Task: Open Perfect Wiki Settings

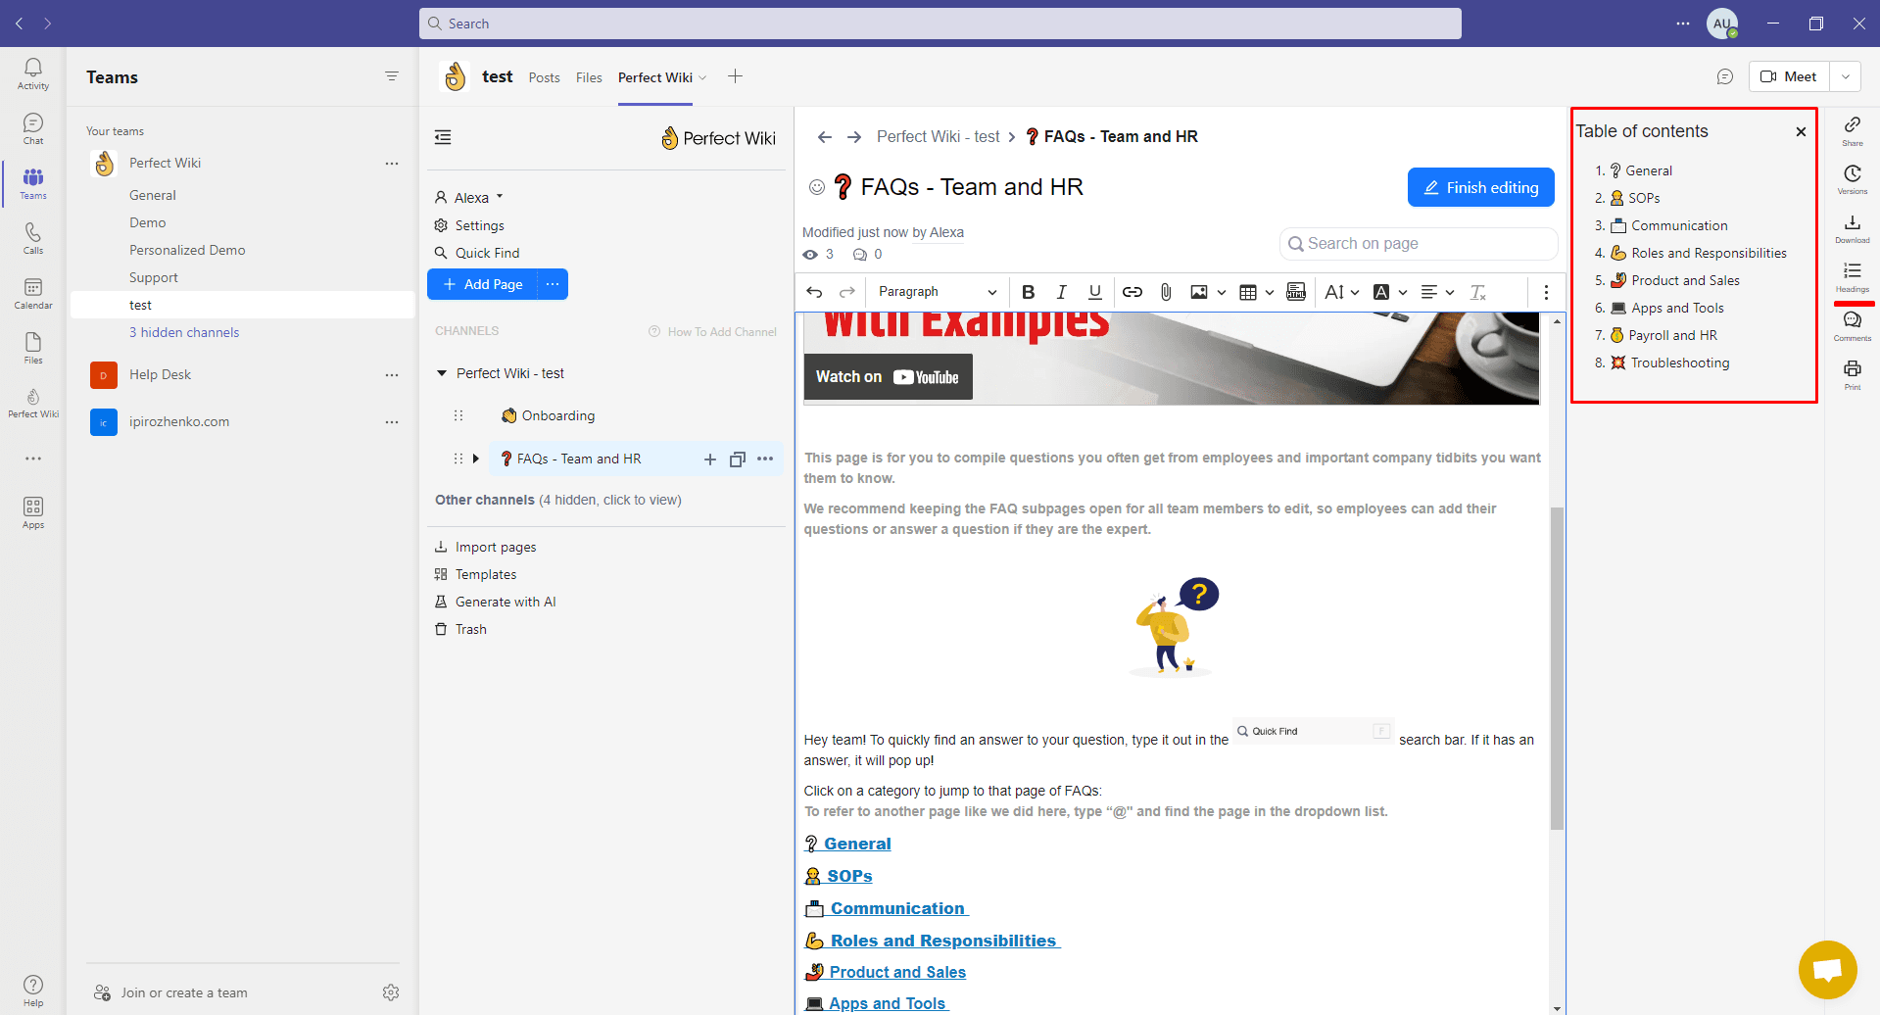Action: [x=469, y=225]
